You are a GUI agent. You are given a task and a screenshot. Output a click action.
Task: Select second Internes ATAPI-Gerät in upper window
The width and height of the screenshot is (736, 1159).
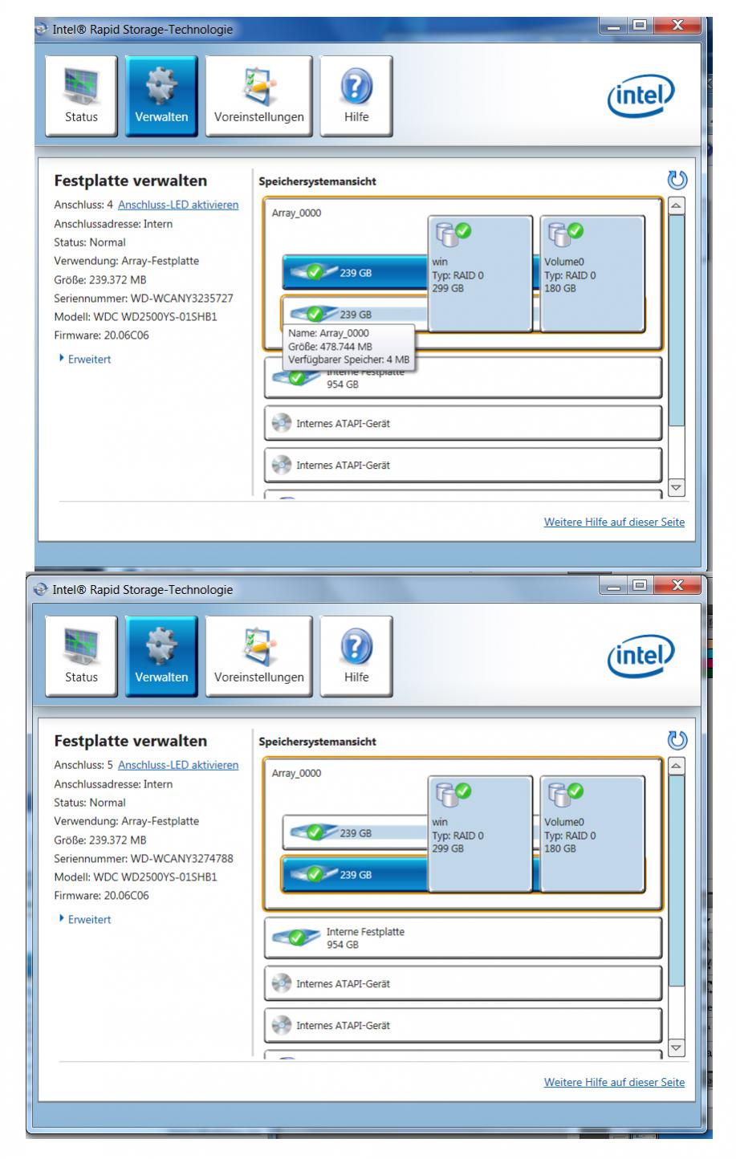pos(463,465)
